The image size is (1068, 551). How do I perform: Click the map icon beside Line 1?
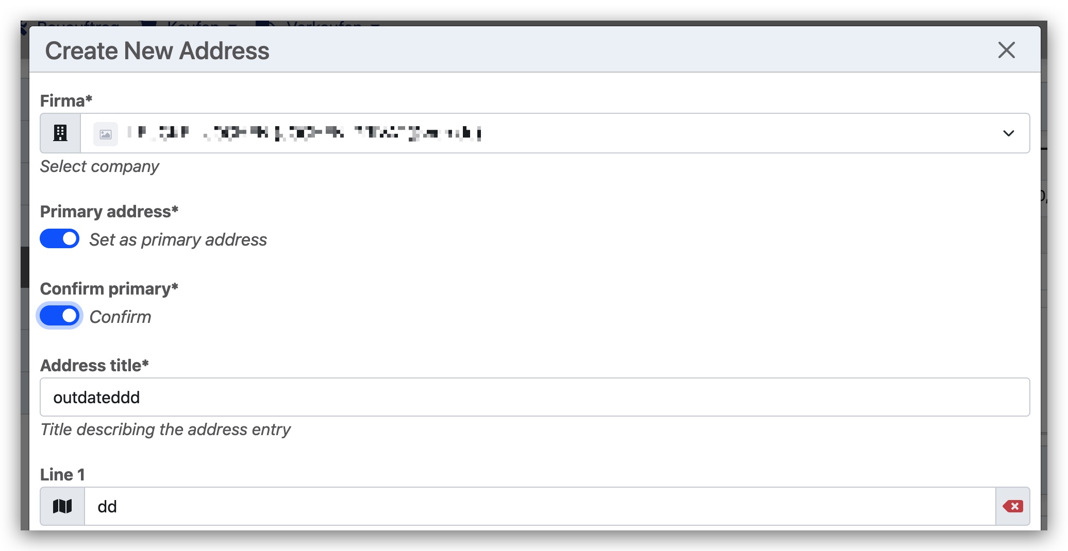[x=62, y=506]
